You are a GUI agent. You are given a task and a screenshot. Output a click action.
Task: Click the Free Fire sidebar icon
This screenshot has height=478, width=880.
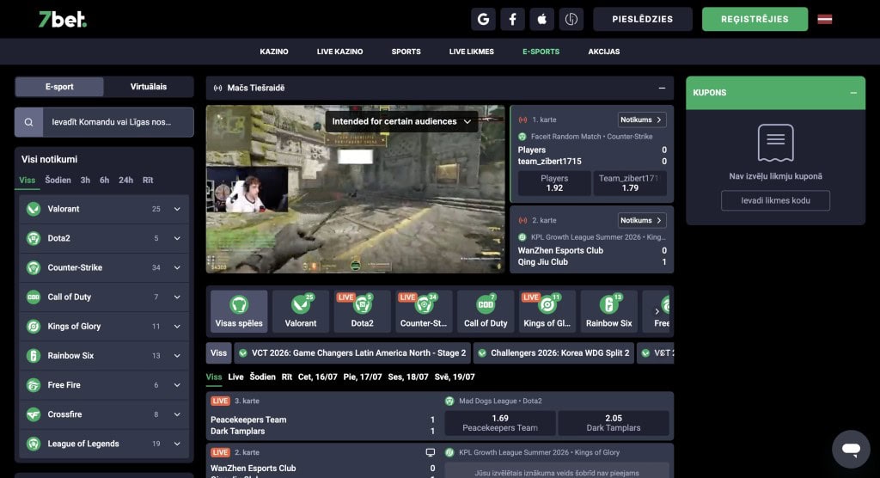(34, 385)
